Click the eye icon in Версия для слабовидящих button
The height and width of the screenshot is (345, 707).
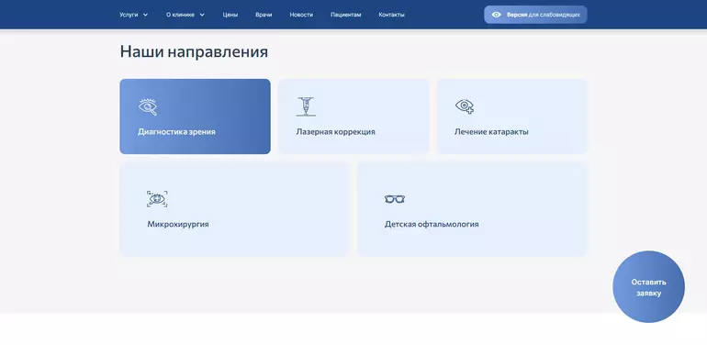(x=497, y=15)
